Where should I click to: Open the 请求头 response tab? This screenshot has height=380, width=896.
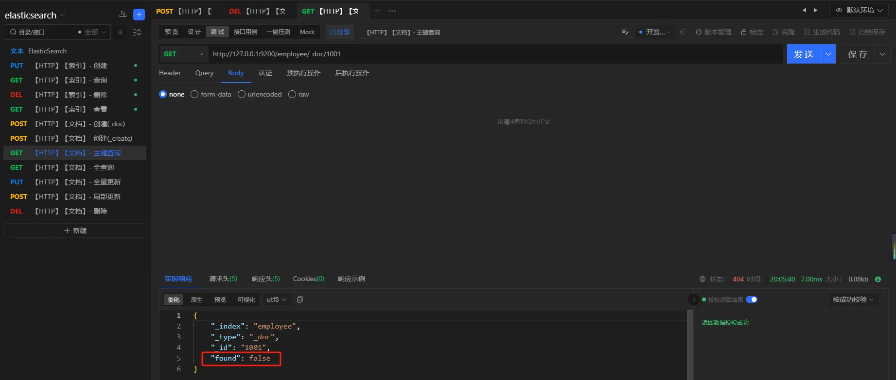(223, 279)
